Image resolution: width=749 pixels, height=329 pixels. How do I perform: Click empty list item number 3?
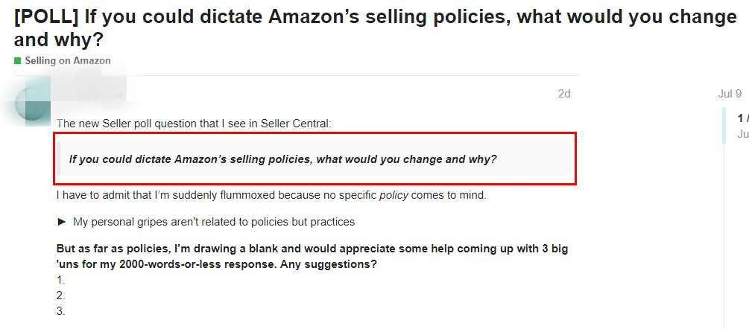61,311
